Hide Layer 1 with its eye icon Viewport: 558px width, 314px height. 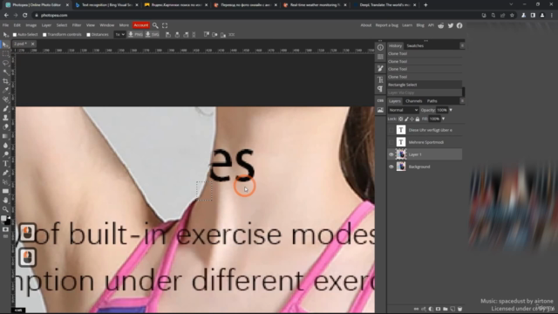(391, 154)
